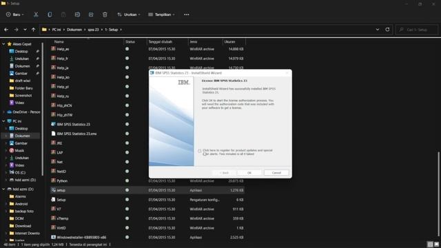Go up one folder level
The width and height of the screenshot is (441, 248).
[34, 30]
